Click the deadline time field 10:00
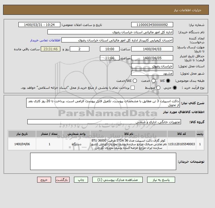 click(110, 49)
